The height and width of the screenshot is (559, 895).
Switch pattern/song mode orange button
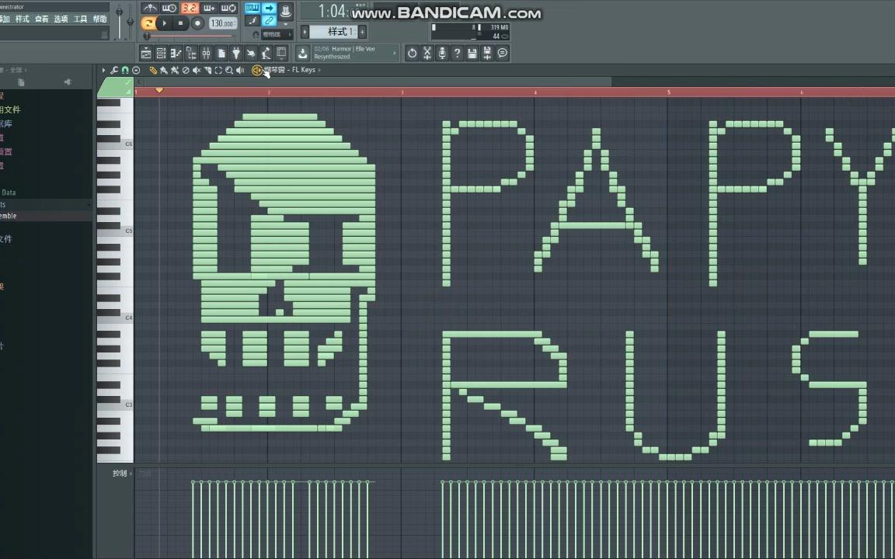coord(148,23)
